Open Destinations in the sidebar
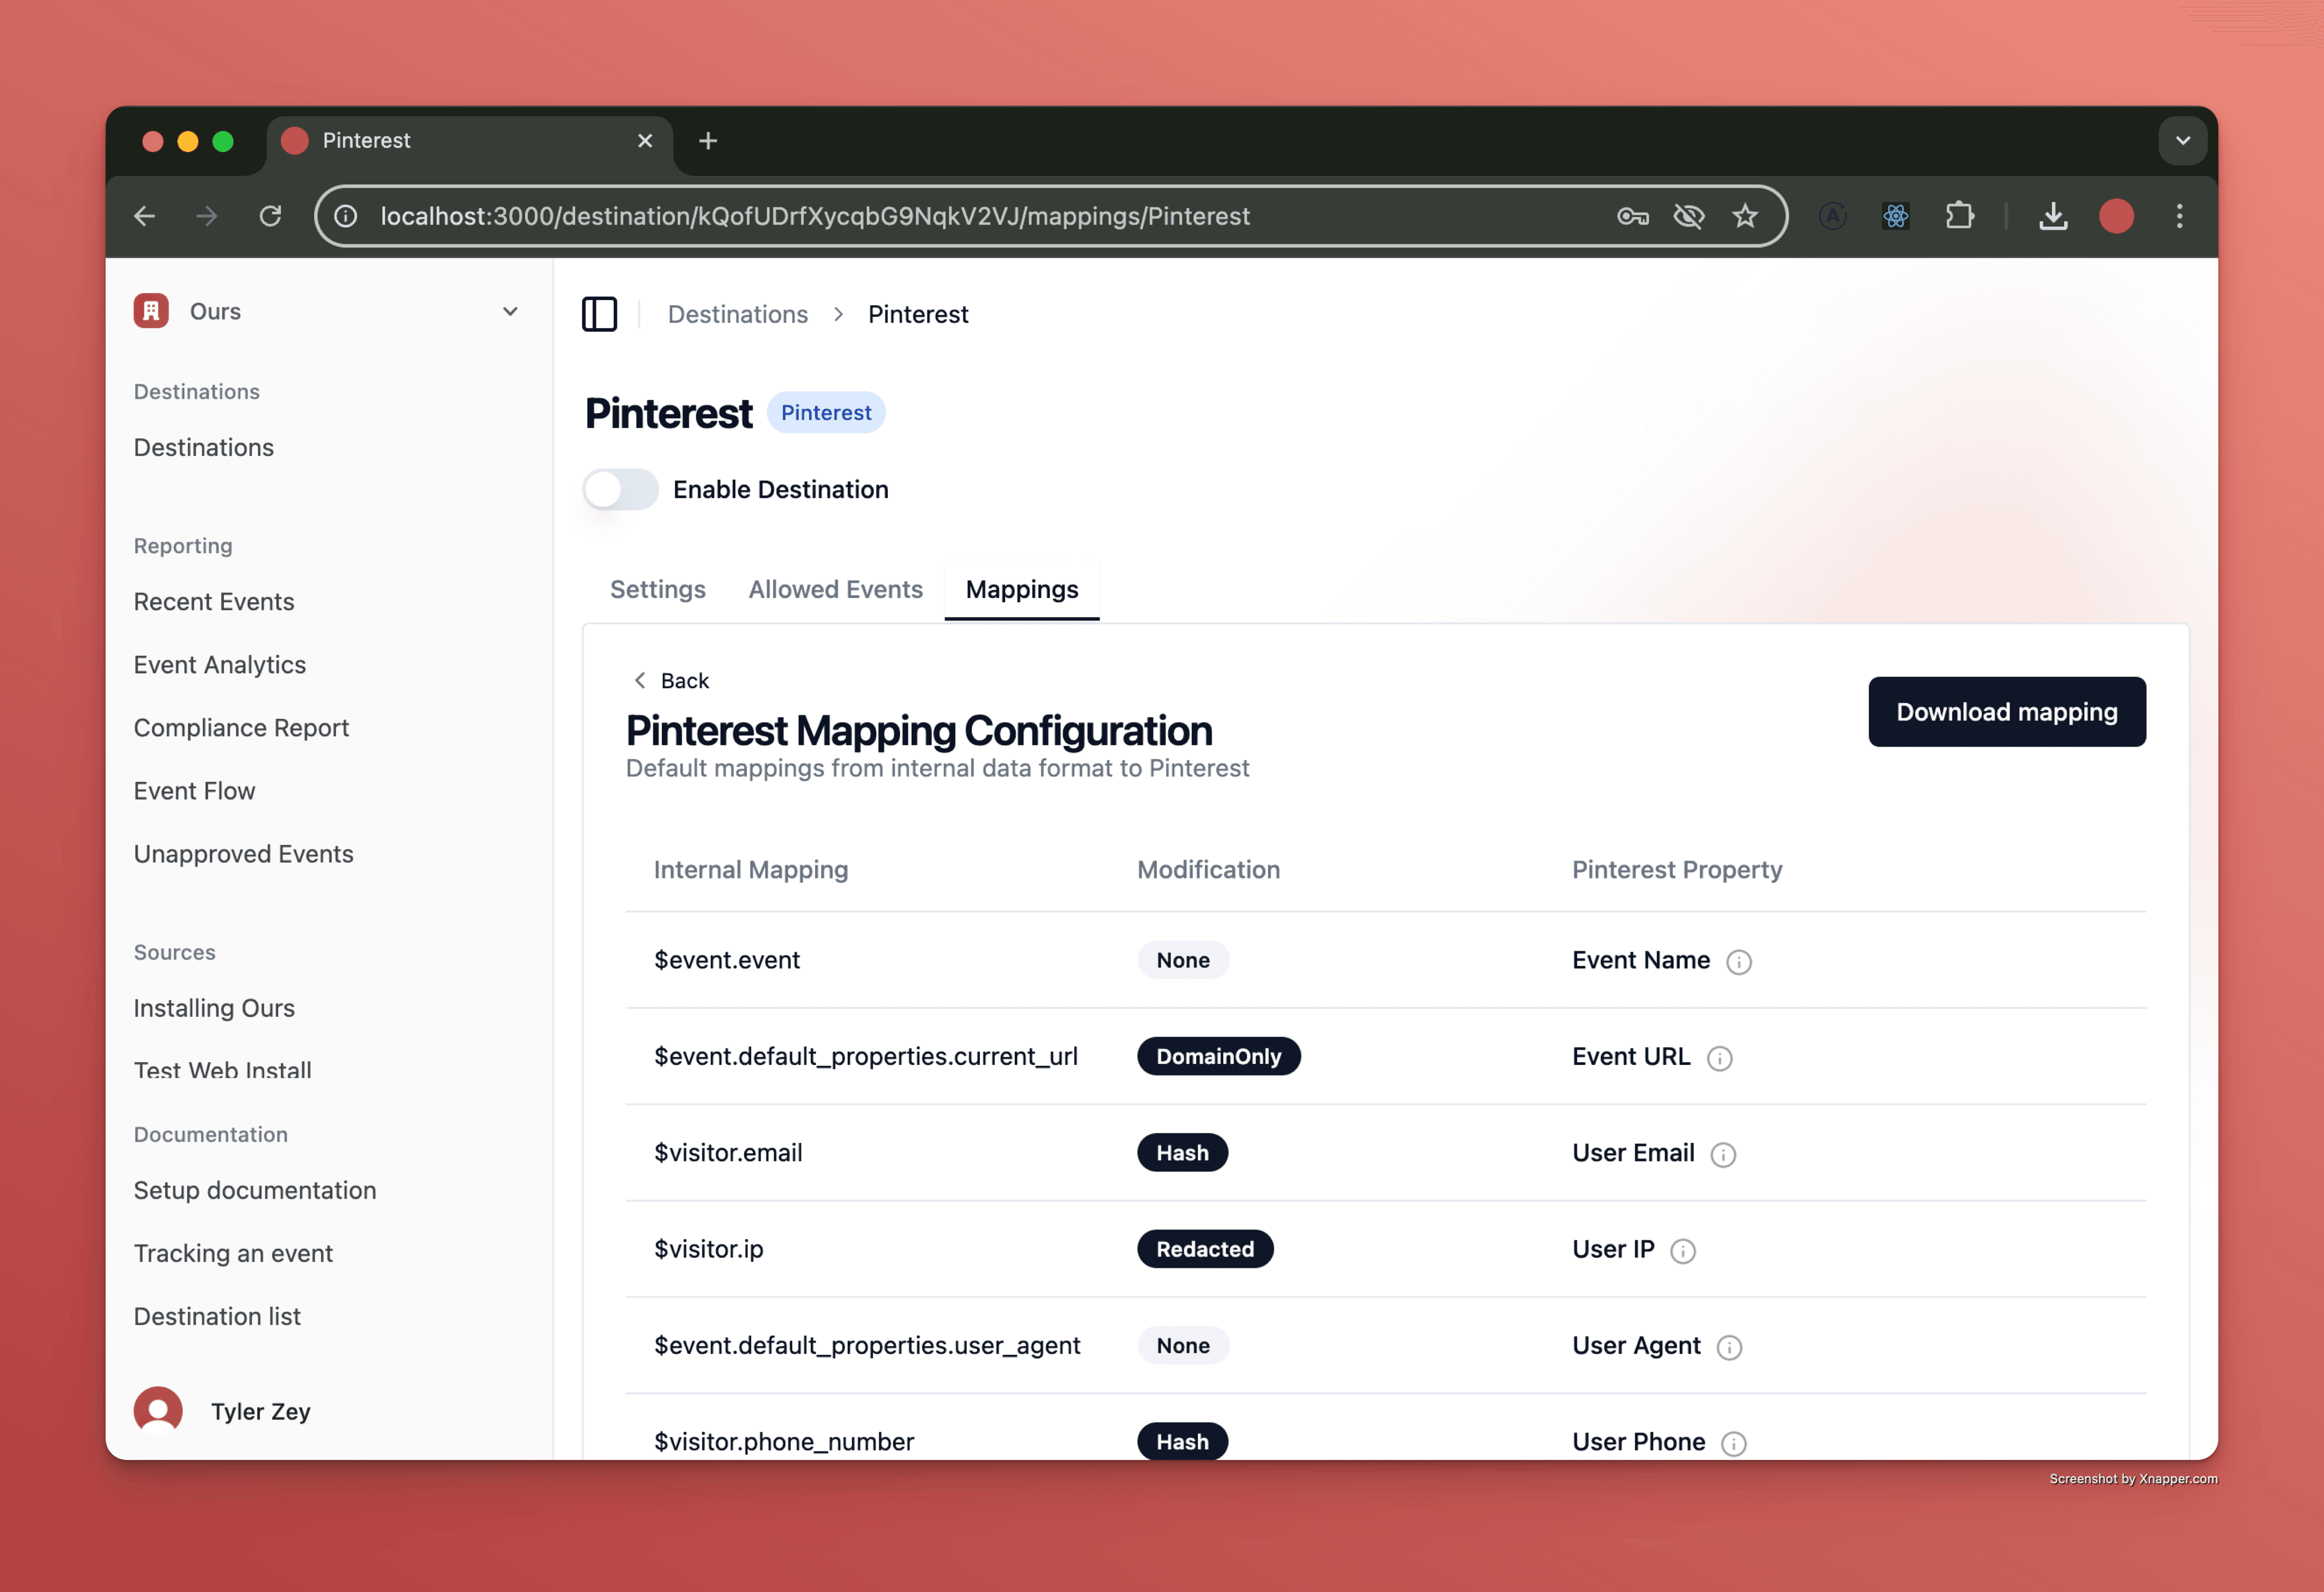This screenshot has width=2324, height=1592. [x=203, y=447]
